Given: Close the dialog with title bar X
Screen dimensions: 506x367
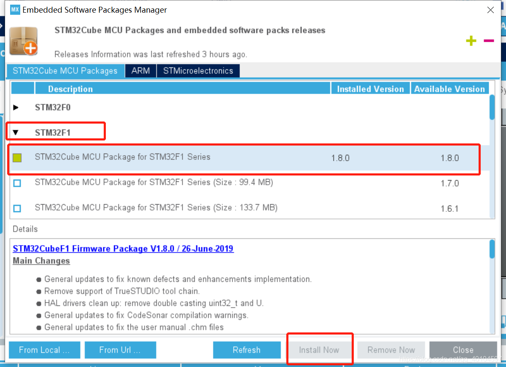Looking at the screenshot, I should (x=490, y=10).
